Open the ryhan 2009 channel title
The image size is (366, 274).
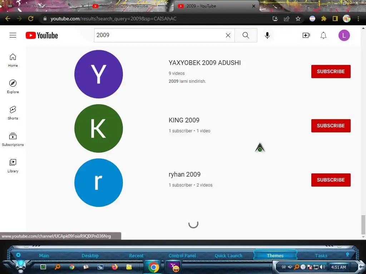(x=184, y=174)
